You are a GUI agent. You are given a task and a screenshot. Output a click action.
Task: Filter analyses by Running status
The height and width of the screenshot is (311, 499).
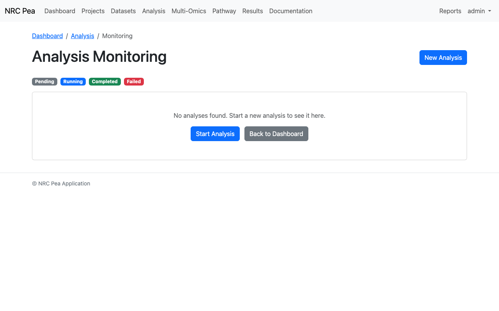click(73, 82)
